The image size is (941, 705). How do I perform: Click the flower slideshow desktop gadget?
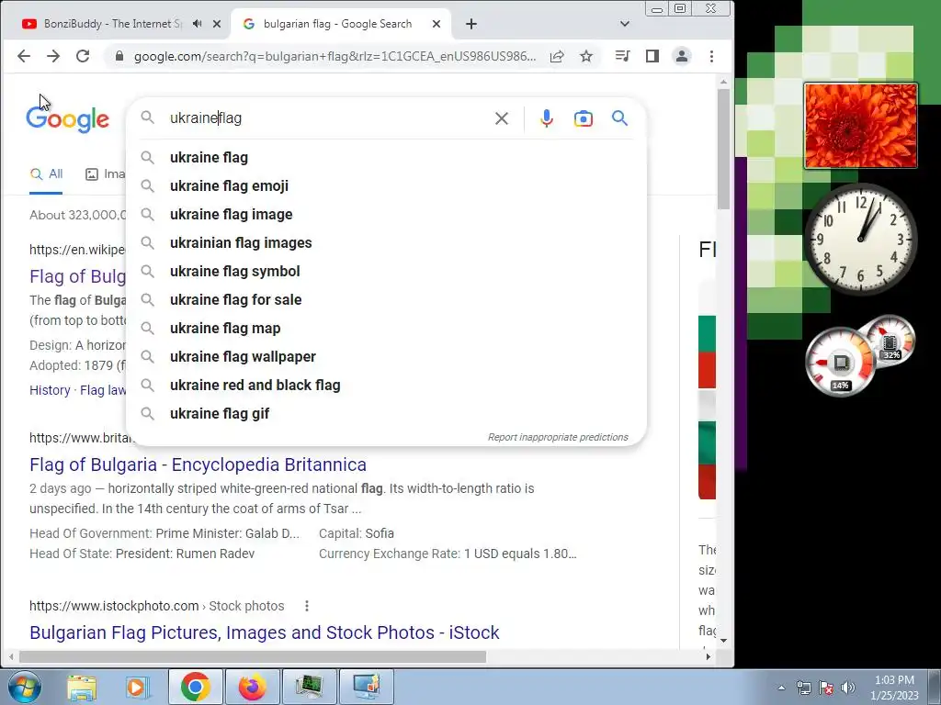(x=860, y=126)
